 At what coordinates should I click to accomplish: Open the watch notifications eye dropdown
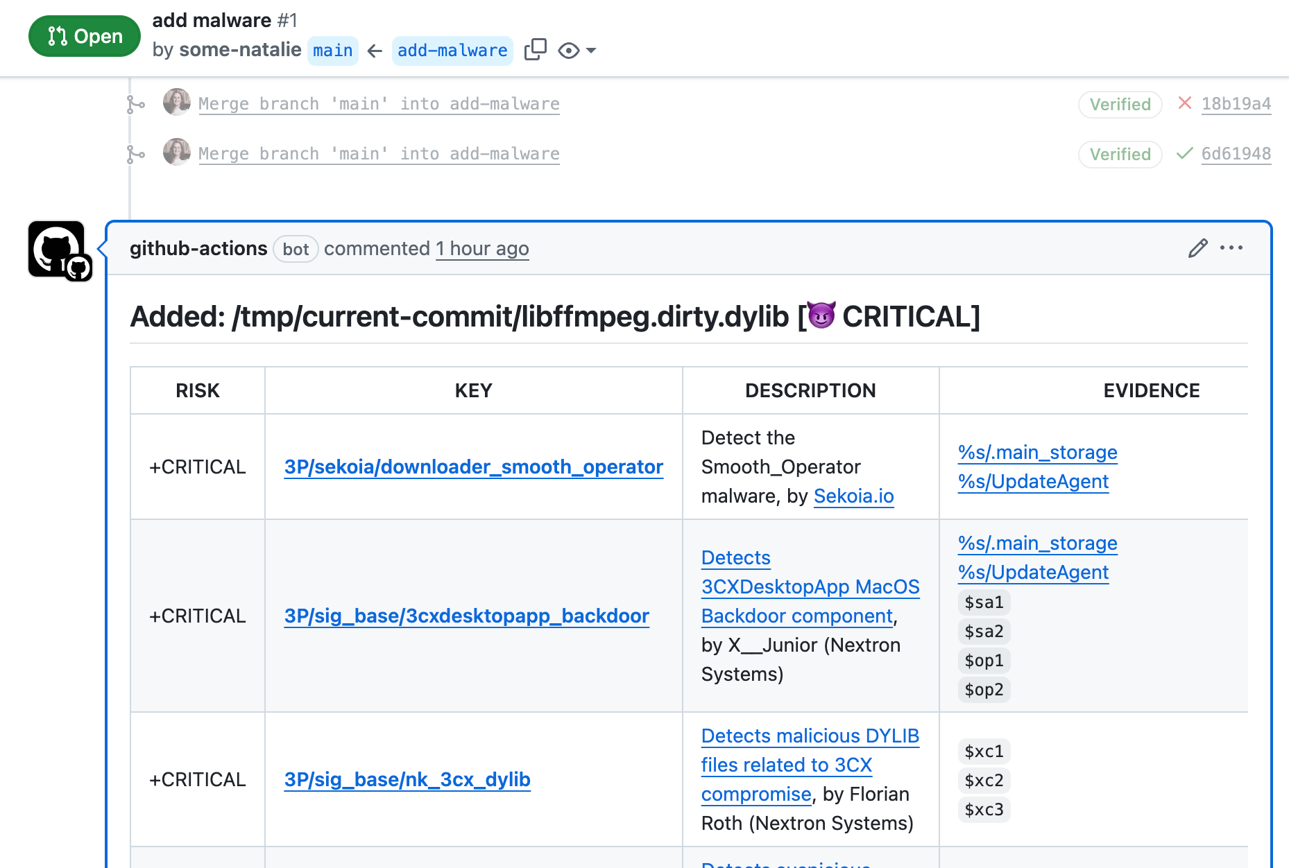point(577,51)
